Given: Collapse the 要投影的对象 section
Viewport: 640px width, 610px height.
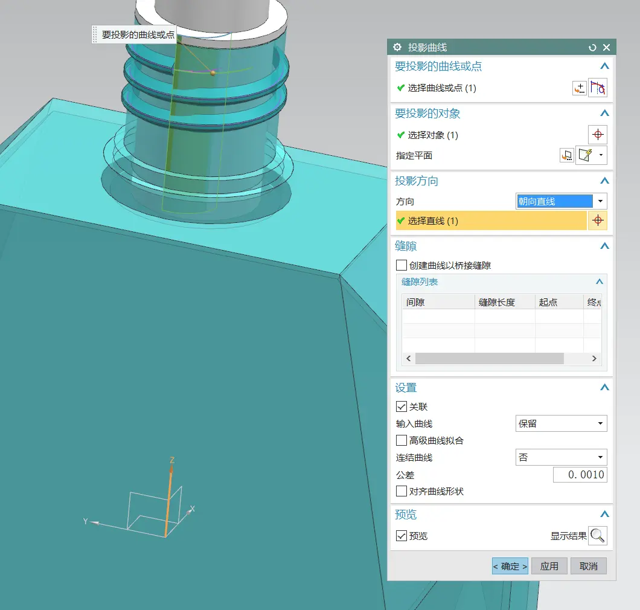Looking at the screenshot, I should click(604, 113).
